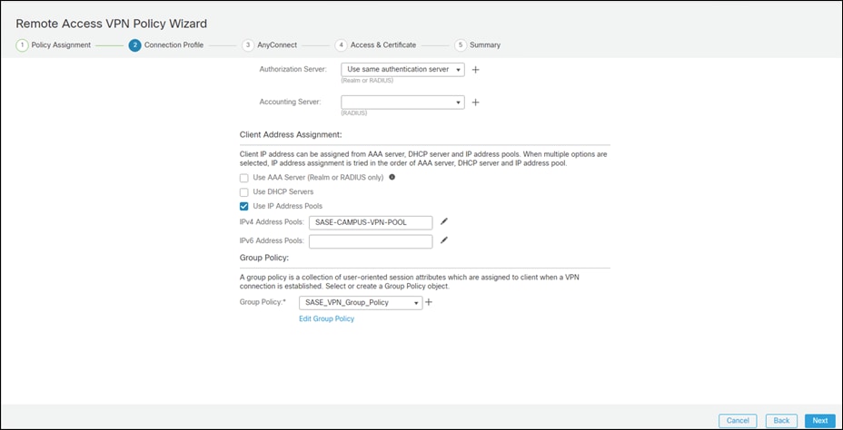Select Connection Profile step
This screenshot has height=430, width=843.
[x=166, y=45]
